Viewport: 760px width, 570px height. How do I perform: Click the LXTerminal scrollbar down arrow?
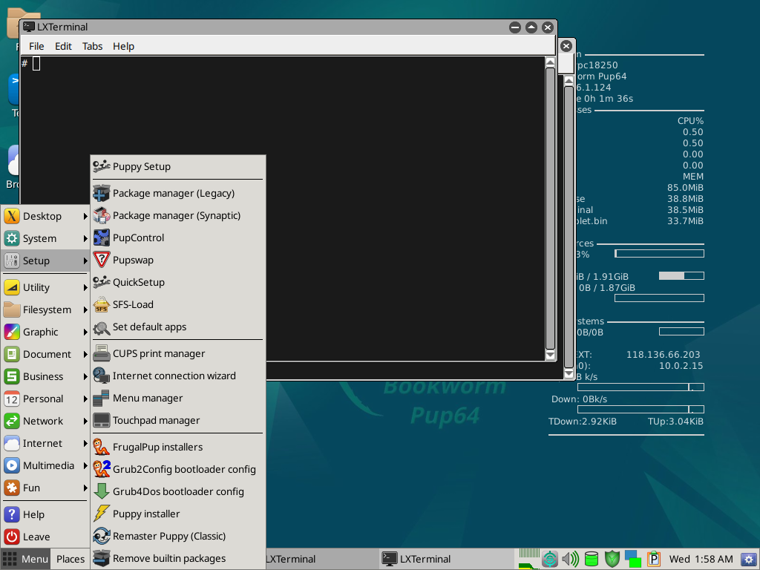coord(550,356)
